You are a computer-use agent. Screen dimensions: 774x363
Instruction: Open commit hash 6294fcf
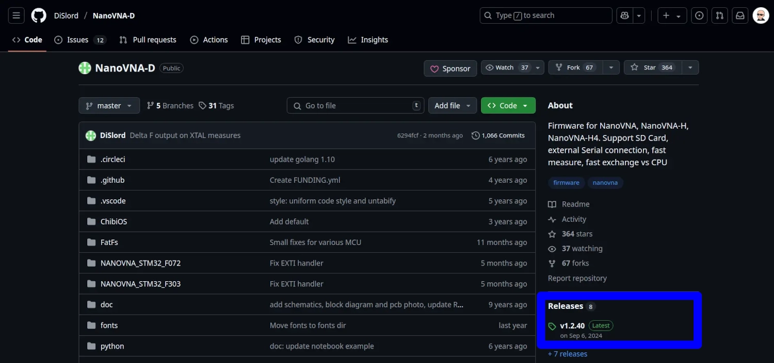[x=408, y=135]
